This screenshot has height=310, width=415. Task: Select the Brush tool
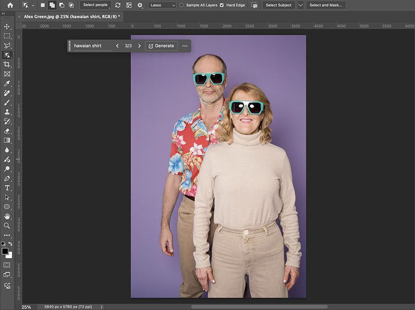[7, 102]
